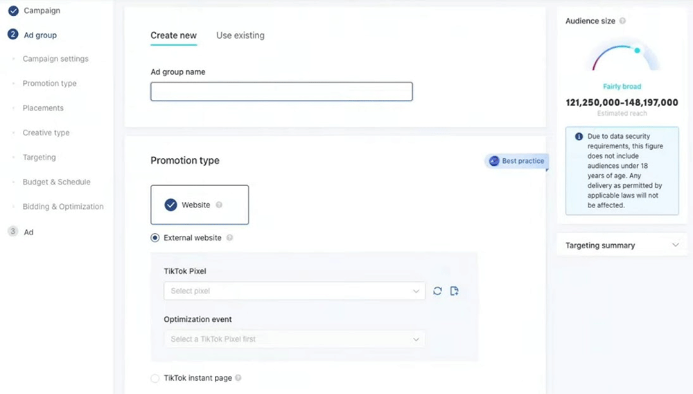Click the External website info icon
This screenshot has width=693, height=394.
(x=229, y=238)
